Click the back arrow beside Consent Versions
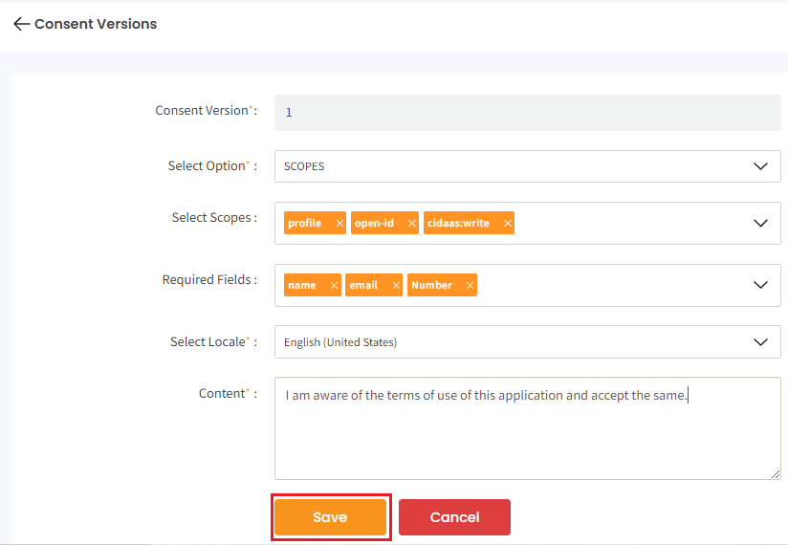 (x=21, y=24)
